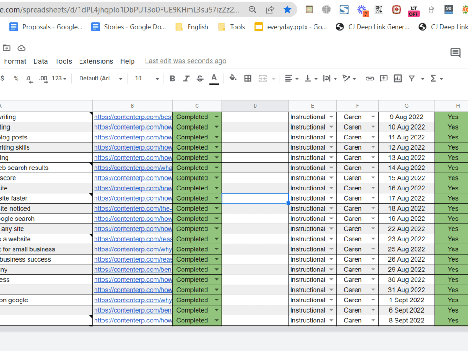
Task: Click the insert comment icon
Action: (x=384, y=79)
